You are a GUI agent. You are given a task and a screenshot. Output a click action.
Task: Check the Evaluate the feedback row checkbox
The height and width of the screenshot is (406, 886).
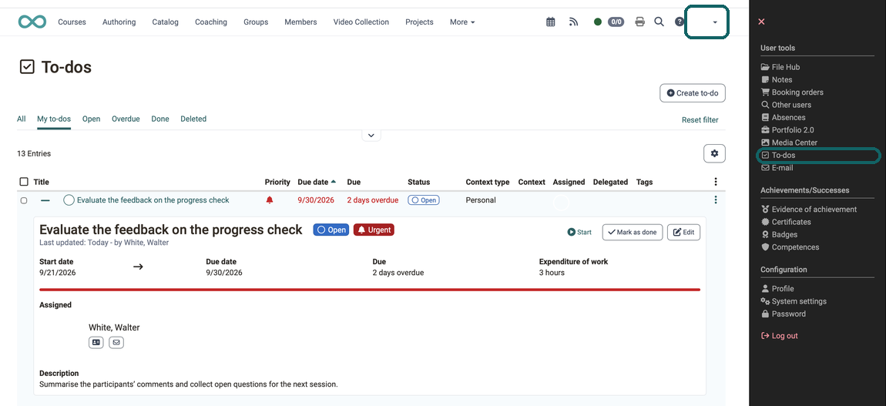tap(24, 200)
